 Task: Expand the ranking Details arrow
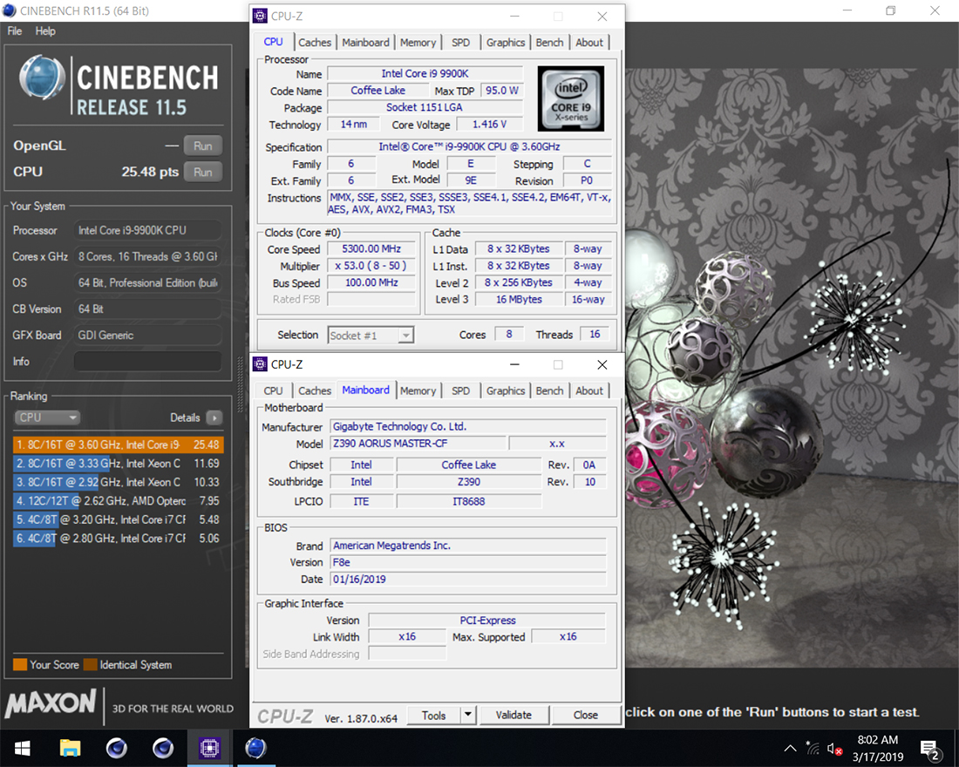click(214, 417)
